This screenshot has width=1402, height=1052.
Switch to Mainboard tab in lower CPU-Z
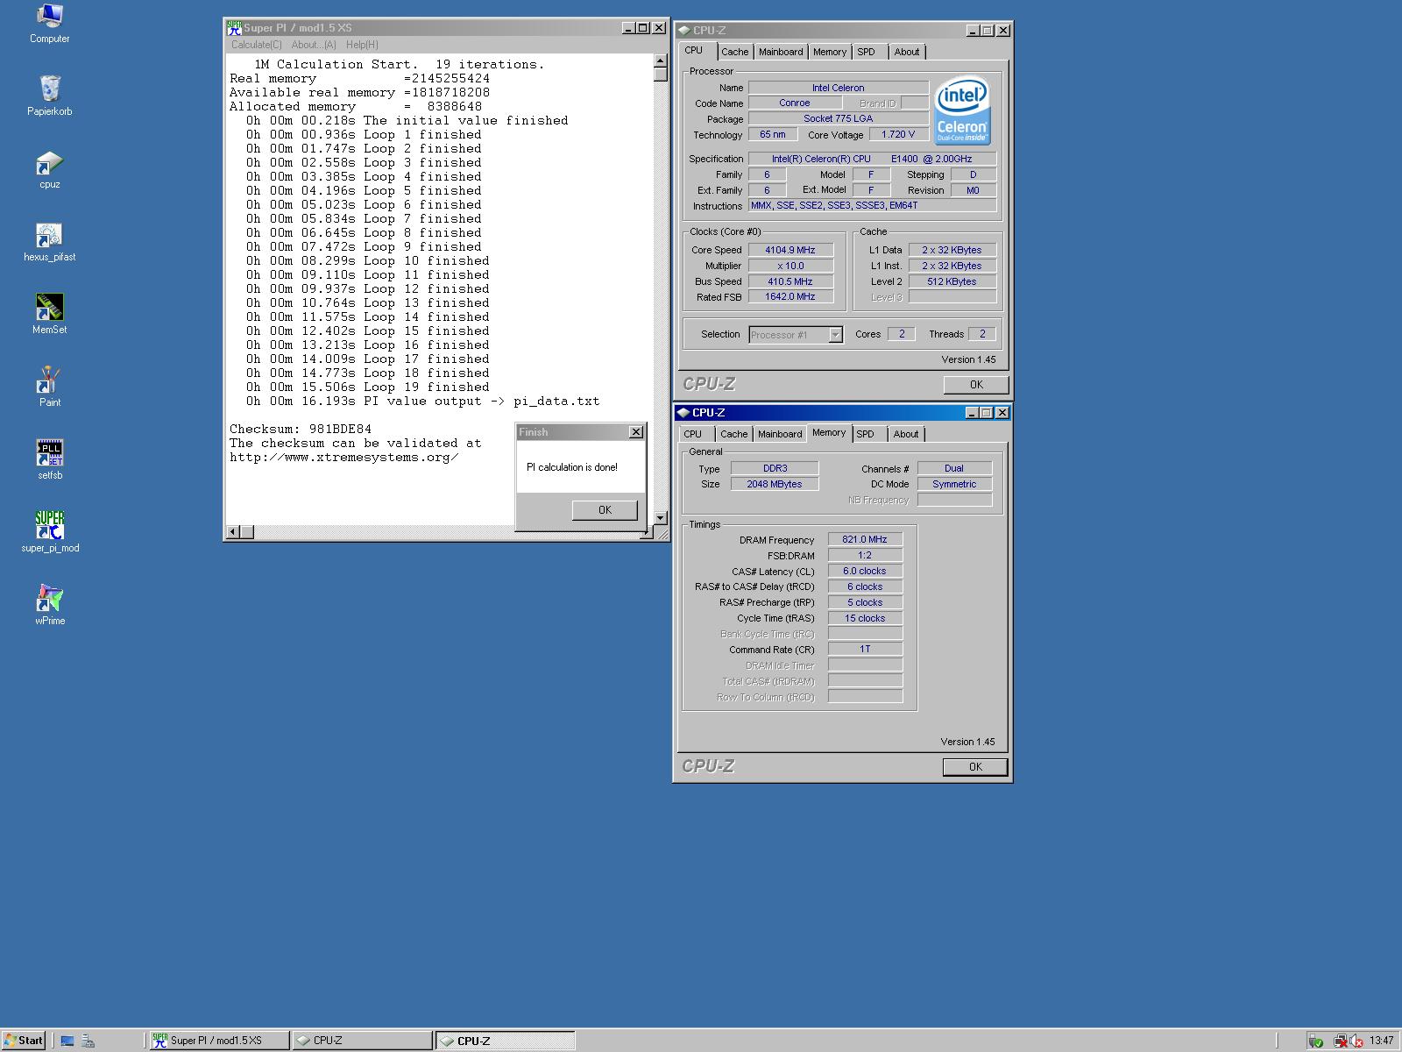pyautogui.click(x=780, y=434)
